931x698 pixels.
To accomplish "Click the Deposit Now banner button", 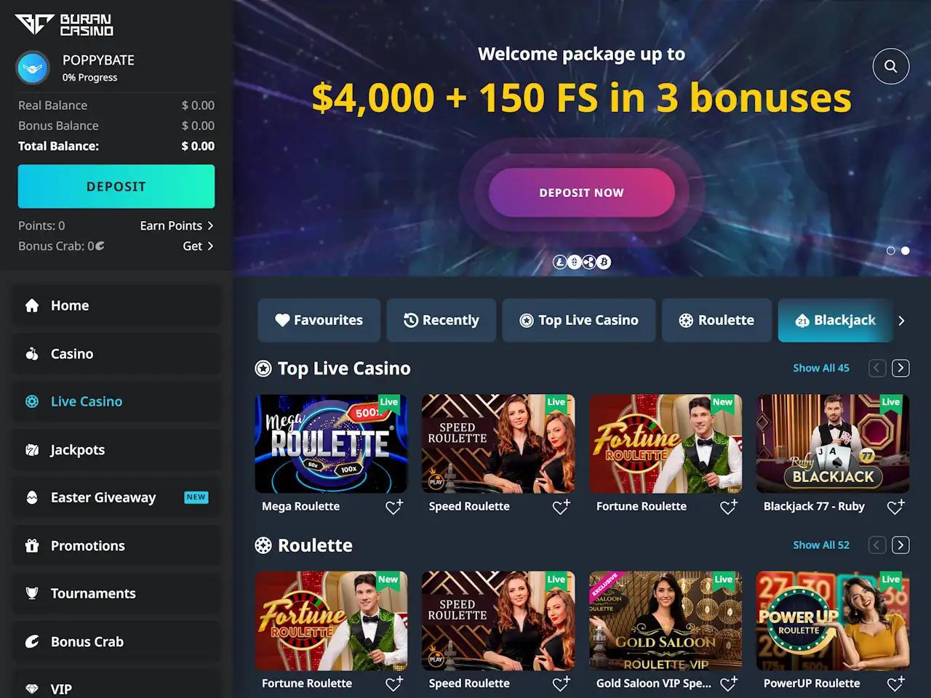I will [581, 193].
